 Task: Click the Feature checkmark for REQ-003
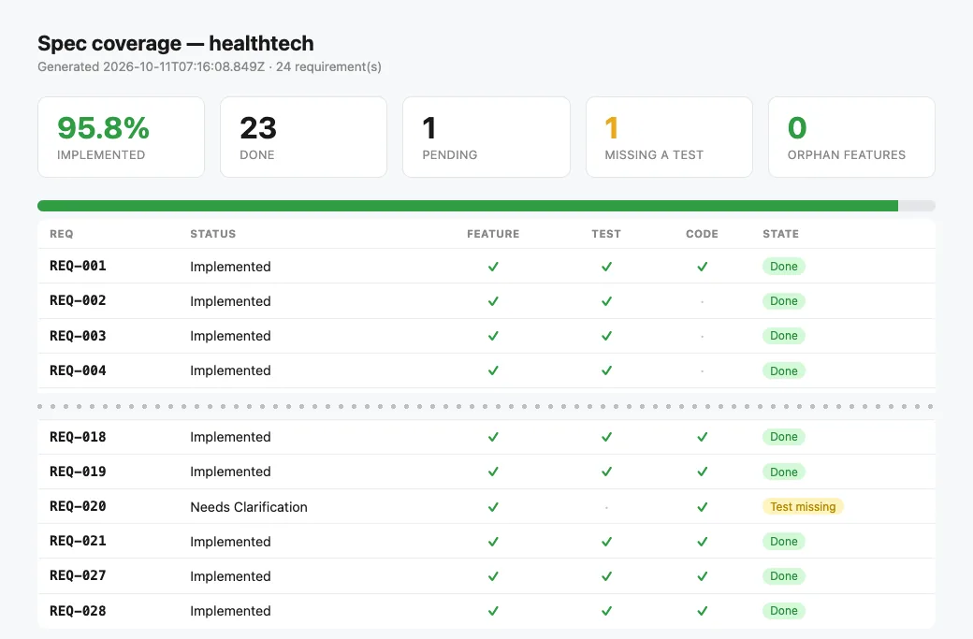pyautogui.click(x=493, y=336)
